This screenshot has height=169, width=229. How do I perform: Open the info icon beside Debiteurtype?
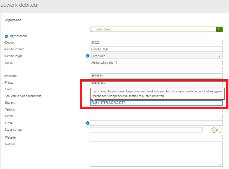pyautogui.click(x=88, y=56)
